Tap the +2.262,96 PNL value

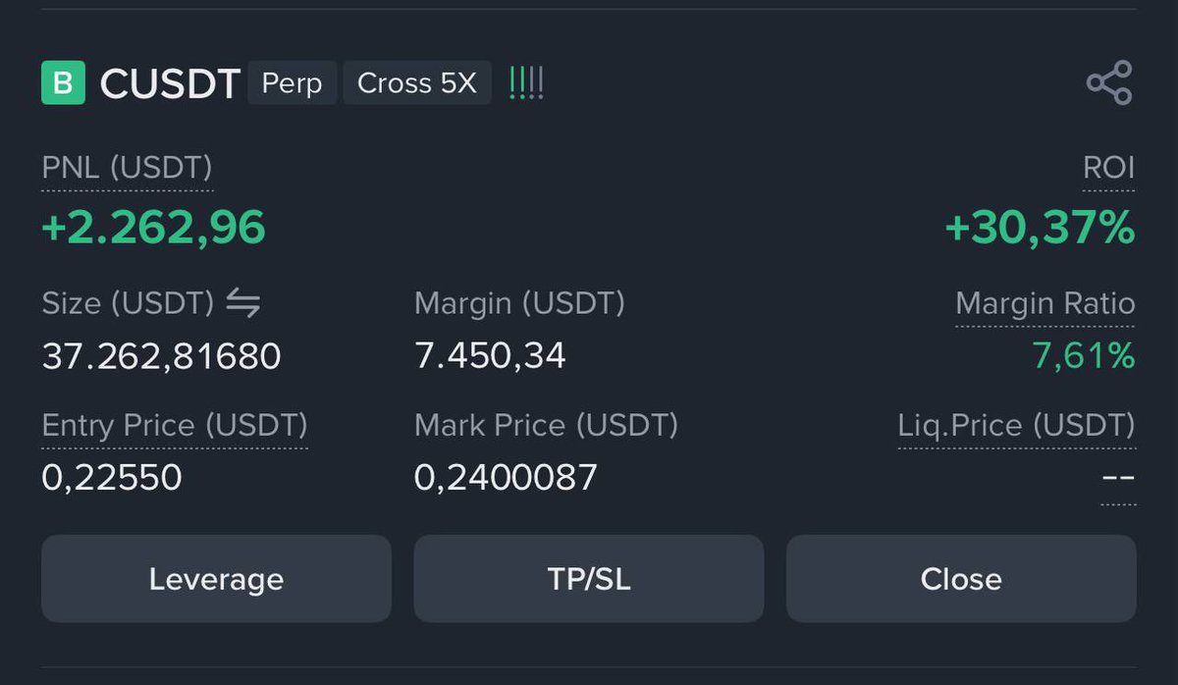point(153,229)
